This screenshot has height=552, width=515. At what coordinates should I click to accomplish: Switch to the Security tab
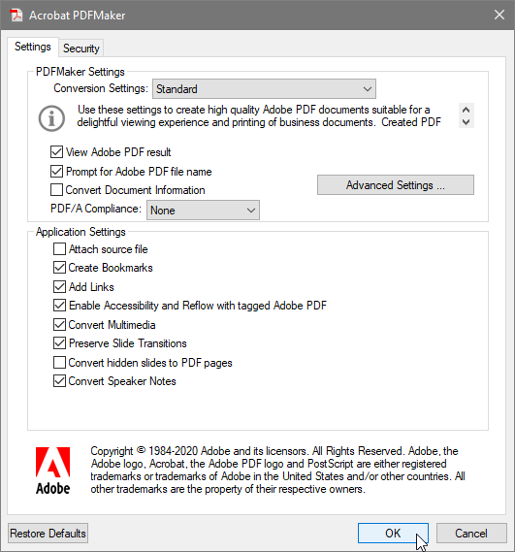(x=80, y=49)
